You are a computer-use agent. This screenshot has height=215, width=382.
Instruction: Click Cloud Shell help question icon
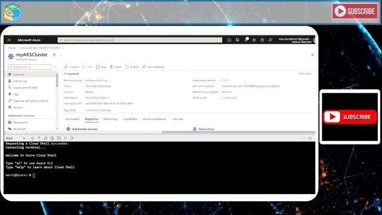(x=39, y=138)
